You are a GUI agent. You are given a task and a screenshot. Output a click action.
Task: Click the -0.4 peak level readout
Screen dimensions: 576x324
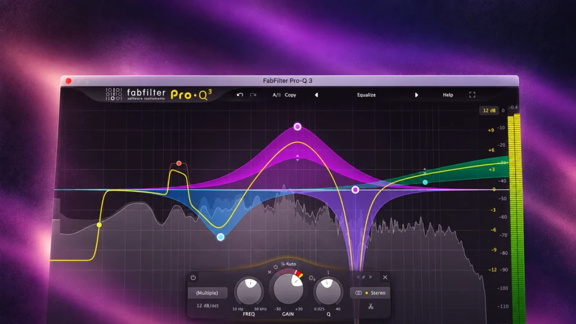coord(513,107)
